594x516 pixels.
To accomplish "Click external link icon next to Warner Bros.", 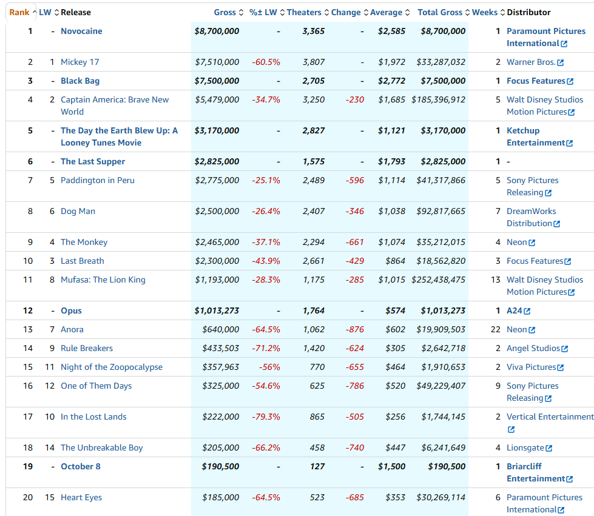I will (x=560, y=62).
